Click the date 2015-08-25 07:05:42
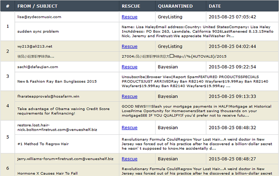Viewport: 279px width, 176px height. (232, 17)
